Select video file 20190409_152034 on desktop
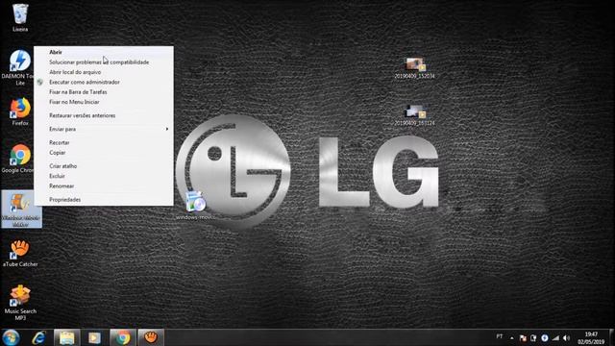615x346 pixels. point(414,68)
